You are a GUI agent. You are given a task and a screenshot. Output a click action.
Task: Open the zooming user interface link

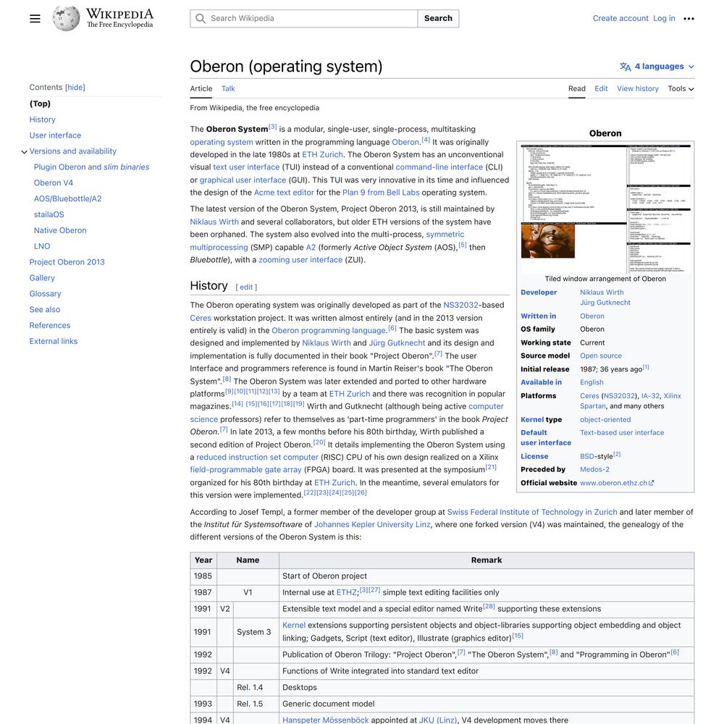(300, 260)
